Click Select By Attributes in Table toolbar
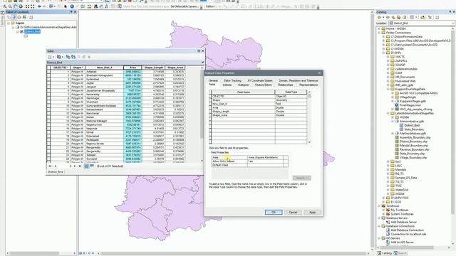456x256 pixels. [x=68, y=57]
